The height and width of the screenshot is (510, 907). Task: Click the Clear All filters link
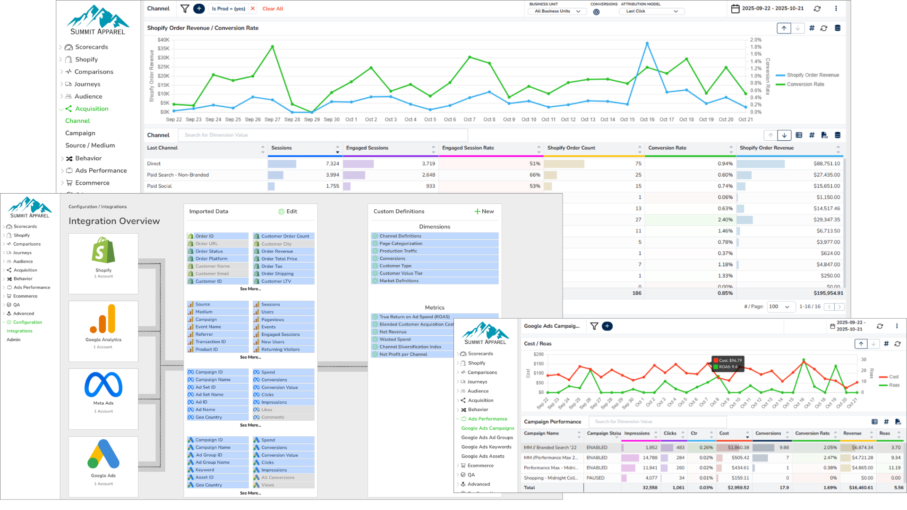click(273, 8)
